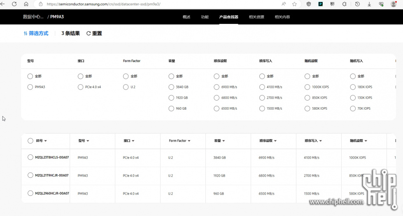
Task: Select 2700 MB/s sequential write radio
Action: pyautogui.click(x=262, y=98)
